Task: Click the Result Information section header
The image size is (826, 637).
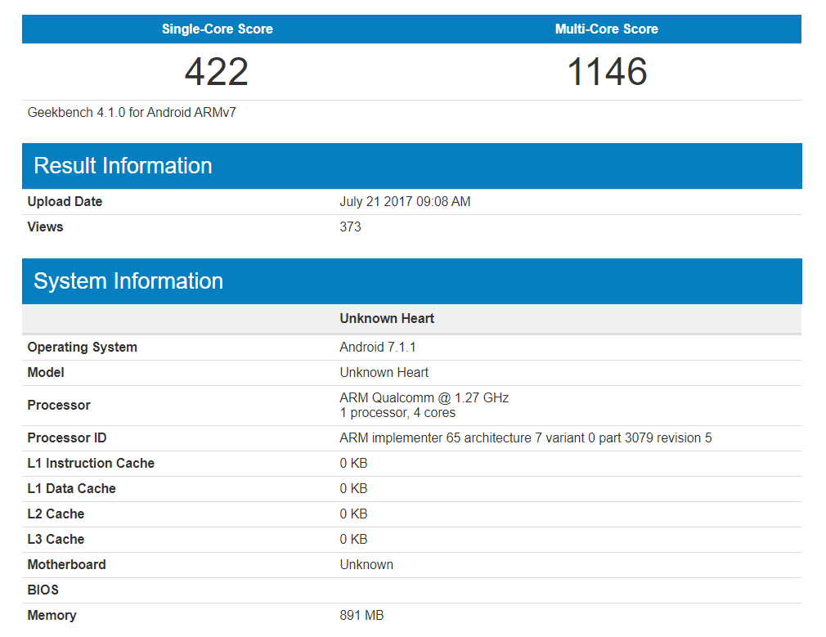Action: coord(123,166)
